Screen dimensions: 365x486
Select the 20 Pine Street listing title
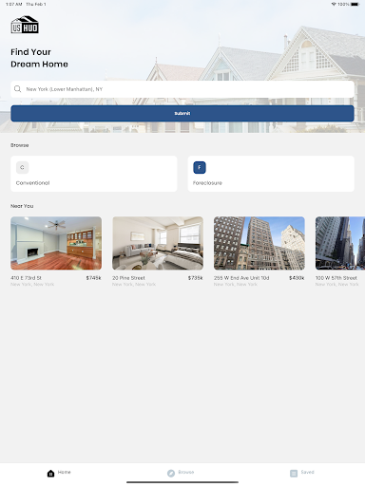[x=128, y=278]
